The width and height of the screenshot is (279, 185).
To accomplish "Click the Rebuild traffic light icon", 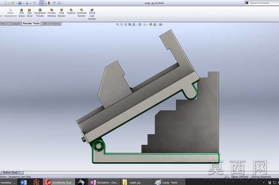I will coord(49,3).
